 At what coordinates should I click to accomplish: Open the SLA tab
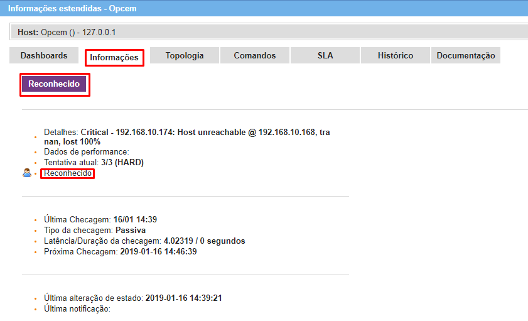325,56
